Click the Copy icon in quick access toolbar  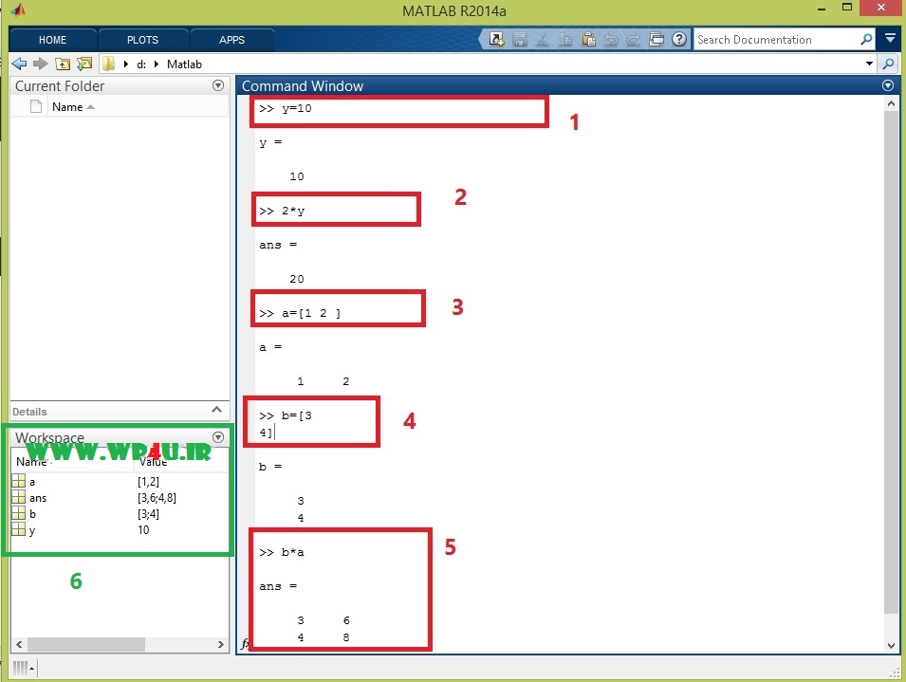tap(565, 39)
